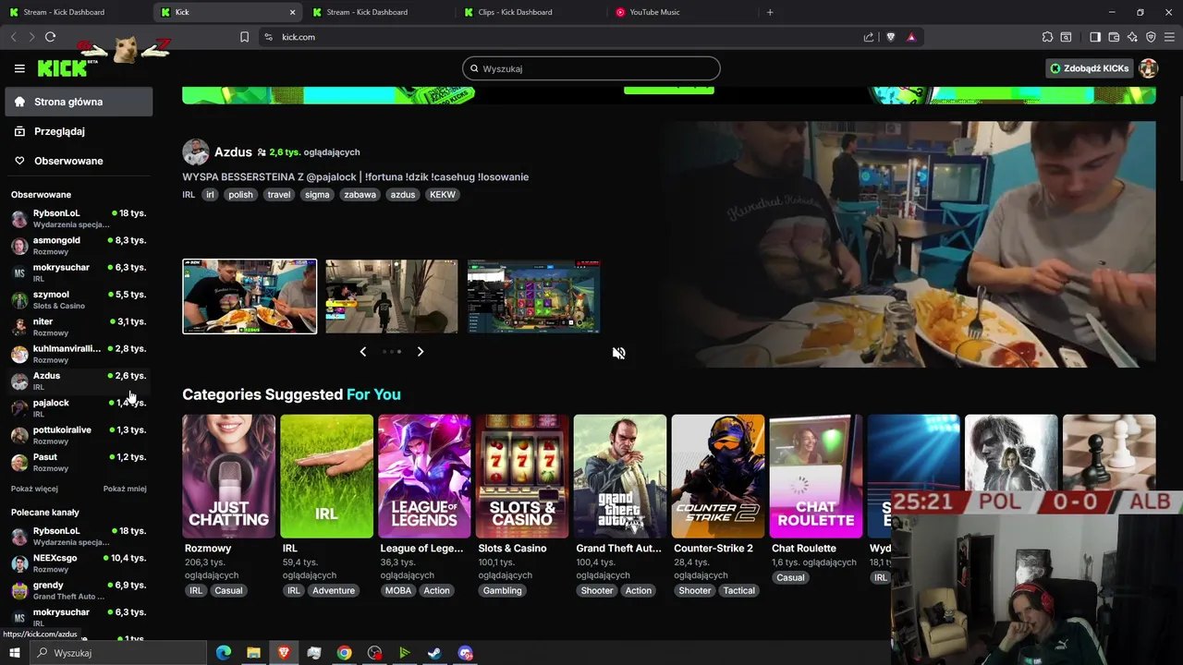Switch to first Stream - Kick Dashboard tab
The width and height of the screenshot is (1183, 665).
click(74, 12)
